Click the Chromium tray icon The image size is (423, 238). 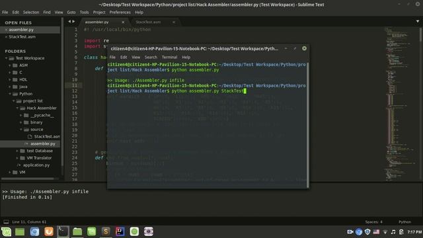[x=359, y=232]
